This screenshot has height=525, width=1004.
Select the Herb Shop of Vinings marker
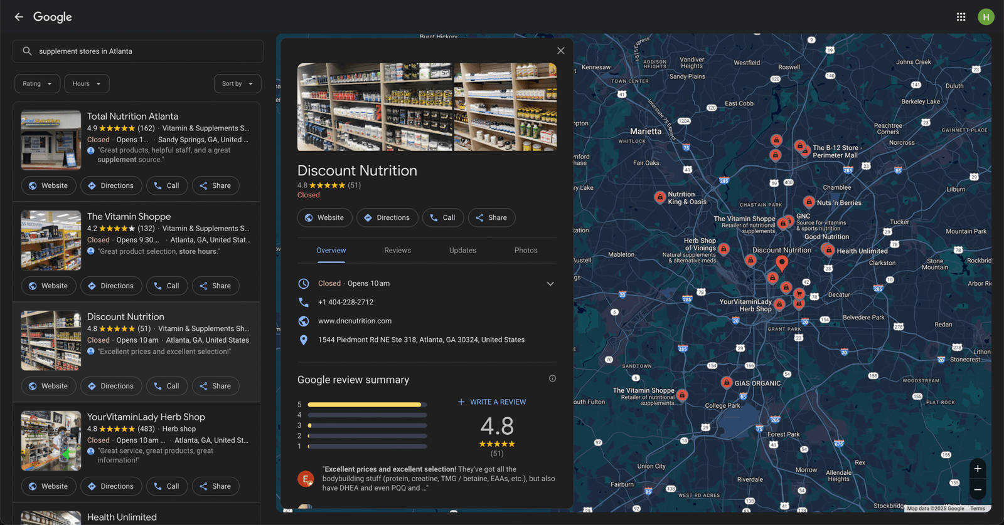click(724, 249)
